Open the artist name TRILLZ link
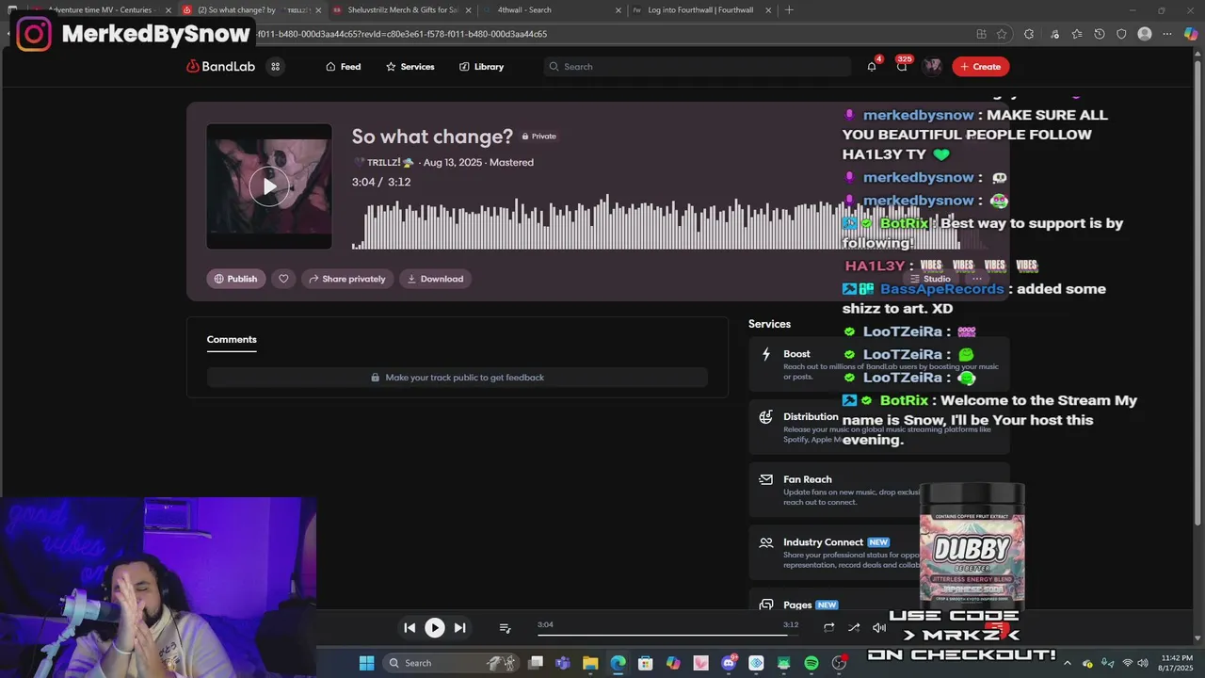Image resolution: width=1205 pixels, height=678 pixels. pyautogui.click(x=383, y=162)
